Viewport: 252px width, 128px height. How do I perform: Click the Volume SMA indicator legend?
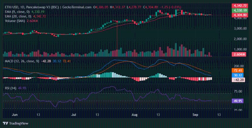pyautogui.click(x=16, y=21)
